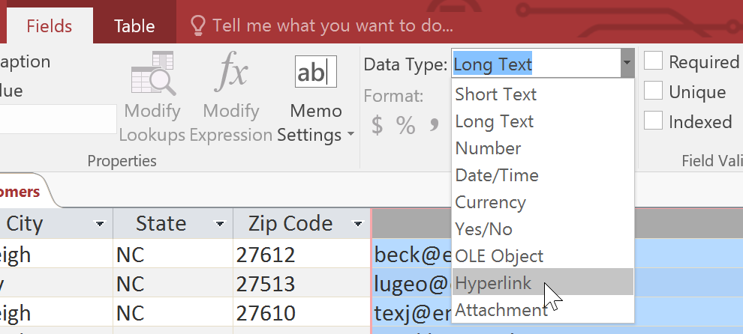
Task: Collapse the Data Type dropdown arrow
Action: click(627, 64)
